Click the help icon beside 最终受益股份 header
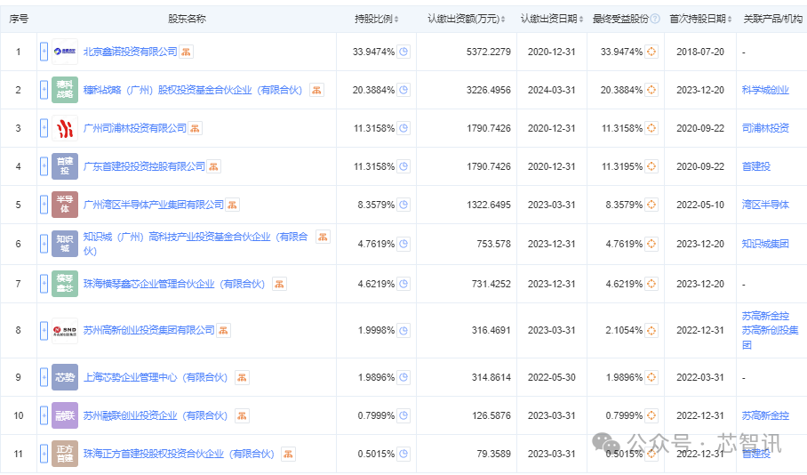Viewport: 807px width, 475px height. (655, 19)
